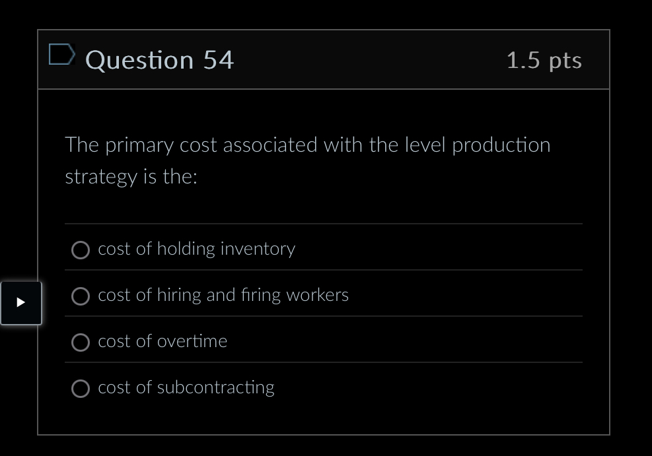This screenshot has width=652, height=456.
Task: Click the answer text 'cost of subcontracting'
Action: (186, 387)
